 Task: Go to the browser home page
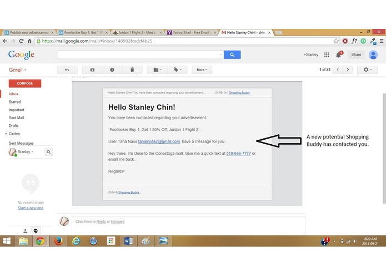click(x=29, y=41)
